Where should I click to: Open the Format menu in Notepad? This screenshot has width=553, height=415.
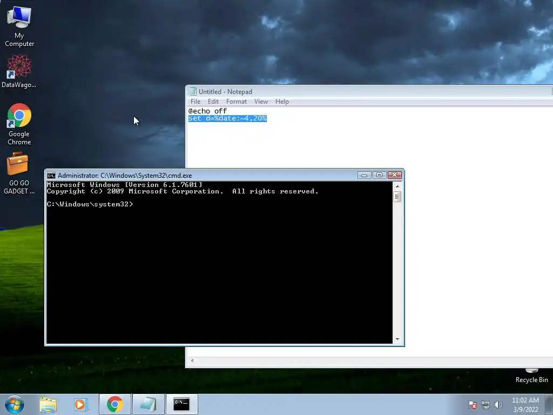[x=237, y=101]
